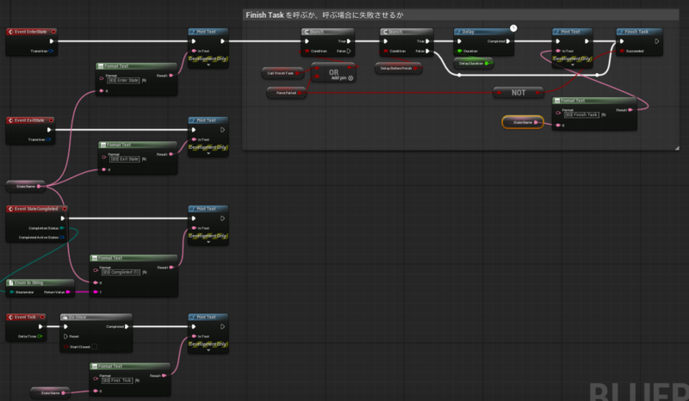
Task: Select the Event StateCompleted node header
Action: pyautogui.click(x=37, y=209)
